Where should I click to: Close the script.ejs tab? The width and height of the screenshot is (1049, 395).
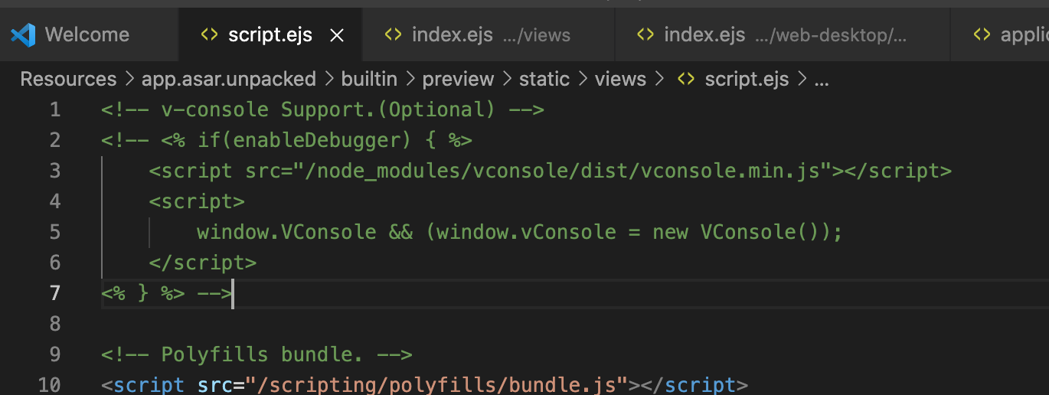[337, 35]
